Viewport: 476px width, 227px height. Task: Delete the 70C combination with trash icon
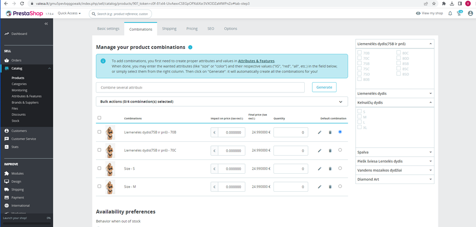click(x=330, y=150)
